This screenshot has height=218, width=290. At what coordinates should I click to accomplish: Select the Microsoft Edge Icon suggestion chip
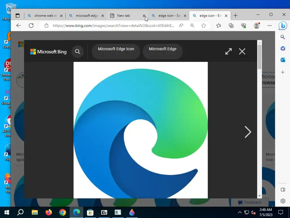(x=116, y=52)
